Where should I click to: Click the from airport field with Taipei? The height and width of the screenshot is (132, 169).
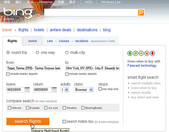pos(34,68)
